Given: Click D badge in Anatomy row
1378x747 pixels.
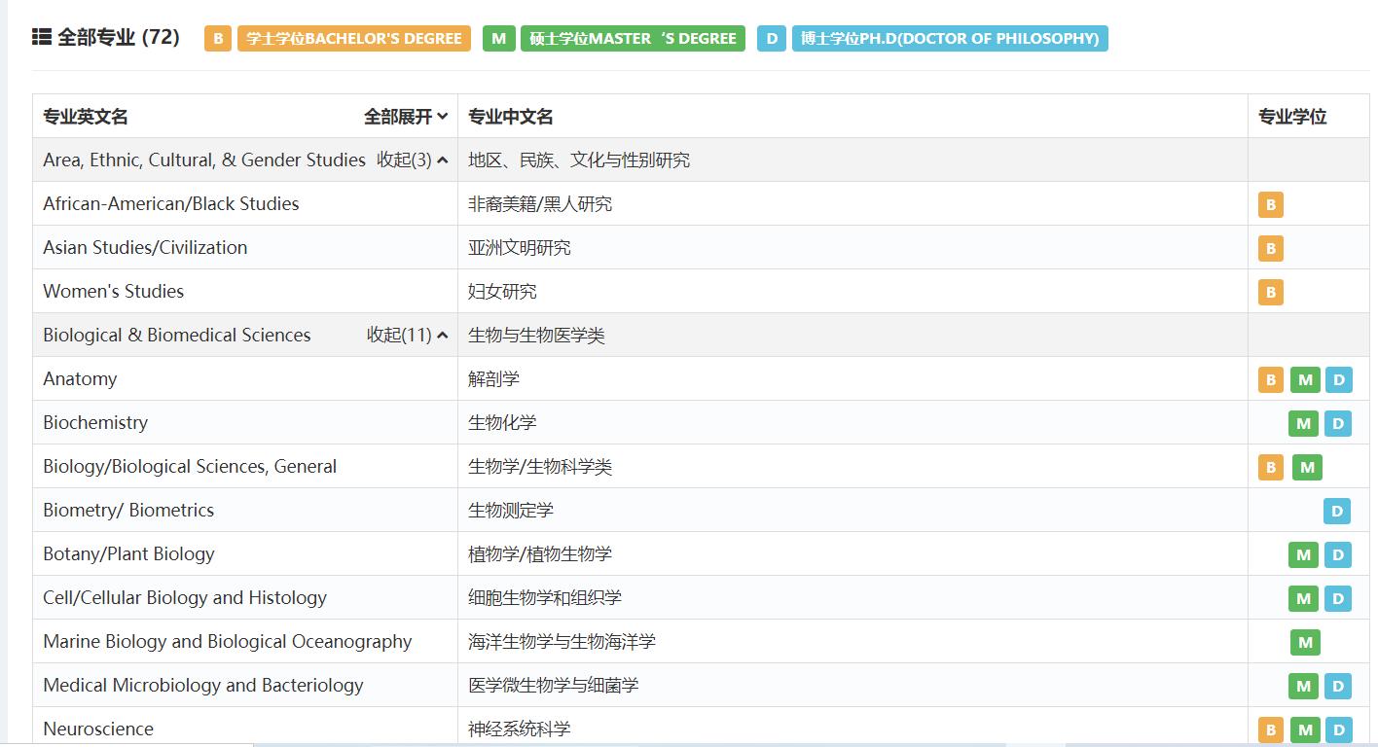Looking at the screenshot, I should 1338,379.
